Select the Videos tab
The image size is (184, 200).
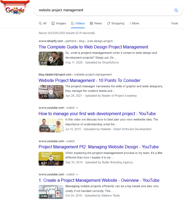point(78,23)
